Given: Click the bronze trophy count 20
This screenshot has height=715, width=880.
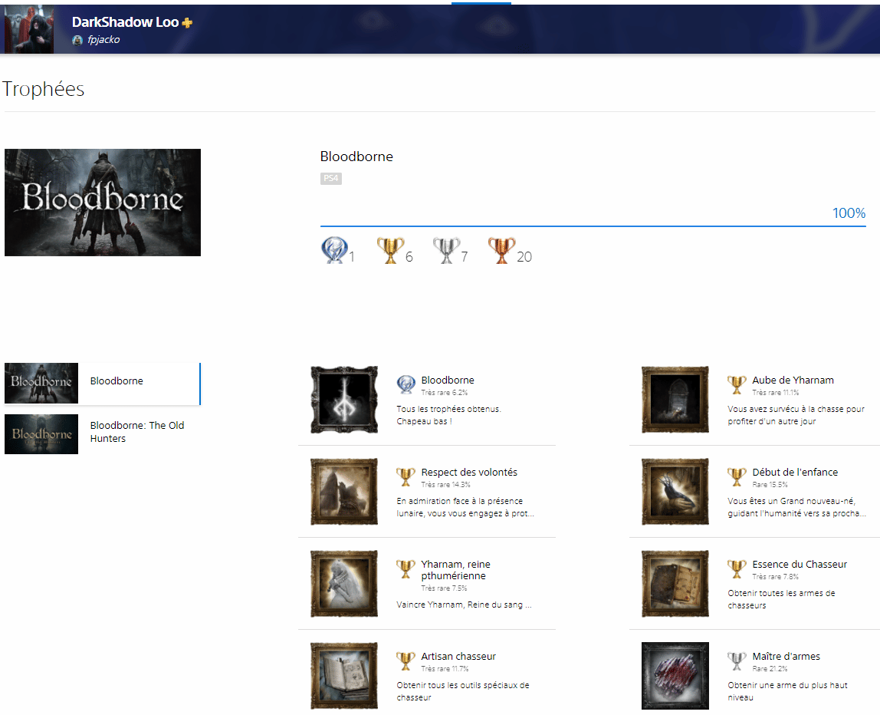Looking at the screenshot, I should (x=524, y=257).
